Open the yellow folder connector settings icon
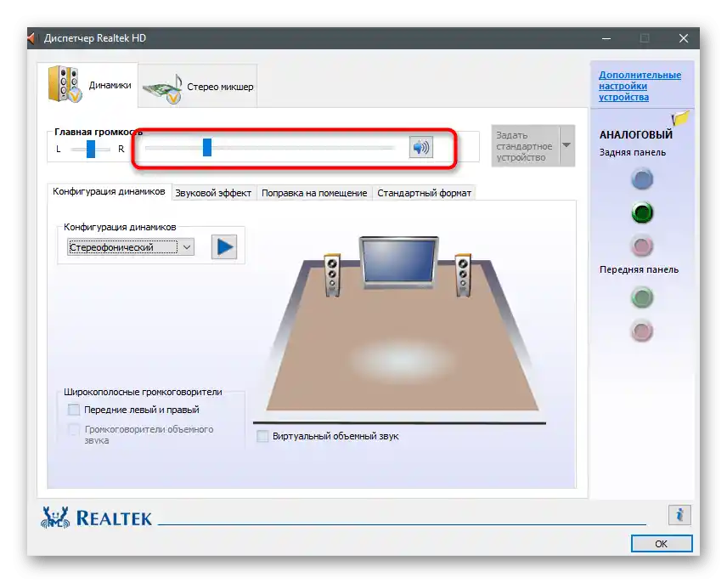Screen dimensions: 727x583 [680, 119]
